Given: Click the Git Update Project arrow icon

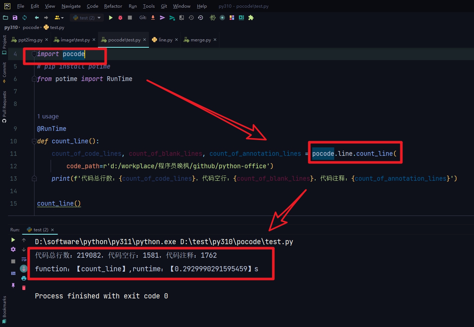Looking at the screenshot, I should coord(153,18).
